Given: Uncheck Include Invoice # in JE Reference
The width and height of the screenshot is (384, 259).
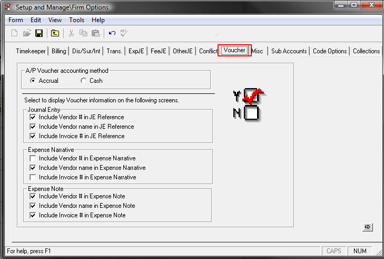Looking at the screenshot, I should pos(33,136).
